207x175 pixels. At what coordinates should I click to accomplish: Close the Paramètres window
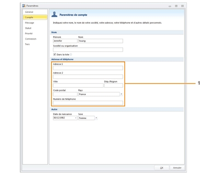182,6
